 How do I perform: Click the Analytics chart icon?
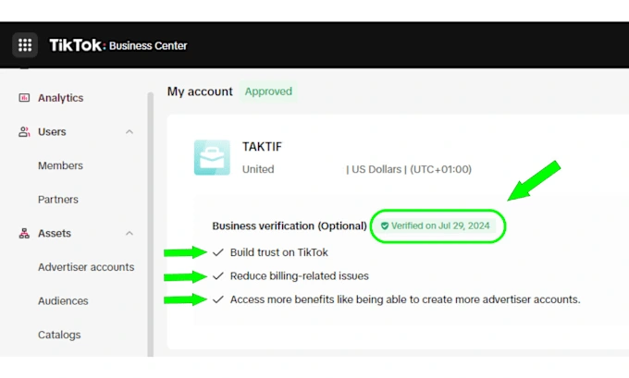(24, 98)
